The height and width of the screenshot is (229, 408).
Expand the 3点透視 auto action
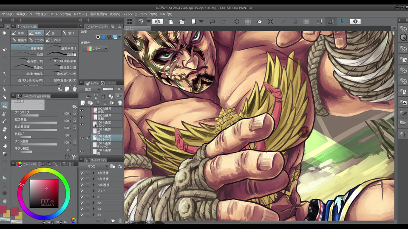(x=93, y=185)
